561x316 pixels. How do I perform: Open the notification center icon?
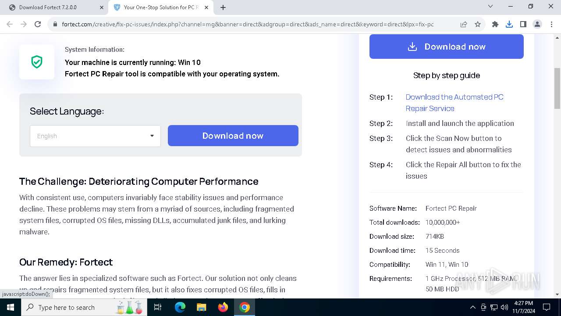coord(547,307)
